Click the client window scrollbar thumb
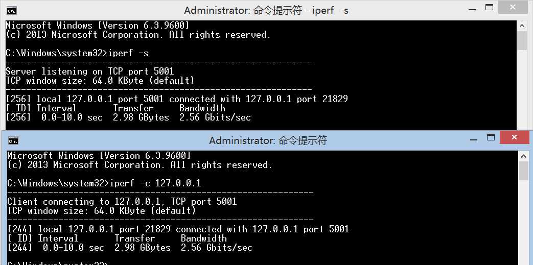Image resolution: width=533 pixels, height=265 pixels. (523, 171)
